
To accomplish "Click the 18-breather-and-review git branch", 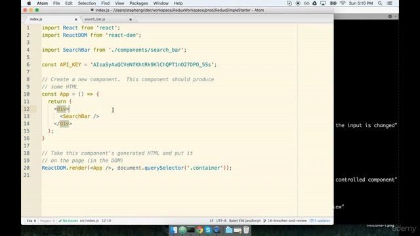I will pyautogui.click(x=285, y=221).
